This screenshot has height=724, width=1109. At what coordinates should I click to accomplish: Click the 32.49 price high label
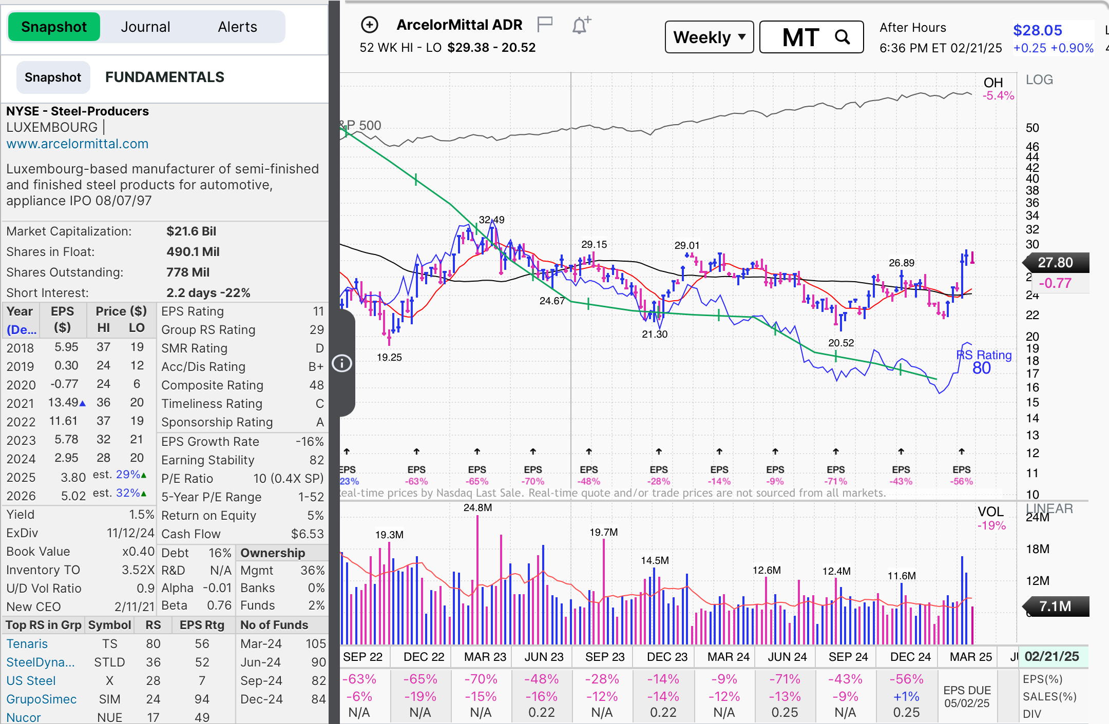pos(491,220)
